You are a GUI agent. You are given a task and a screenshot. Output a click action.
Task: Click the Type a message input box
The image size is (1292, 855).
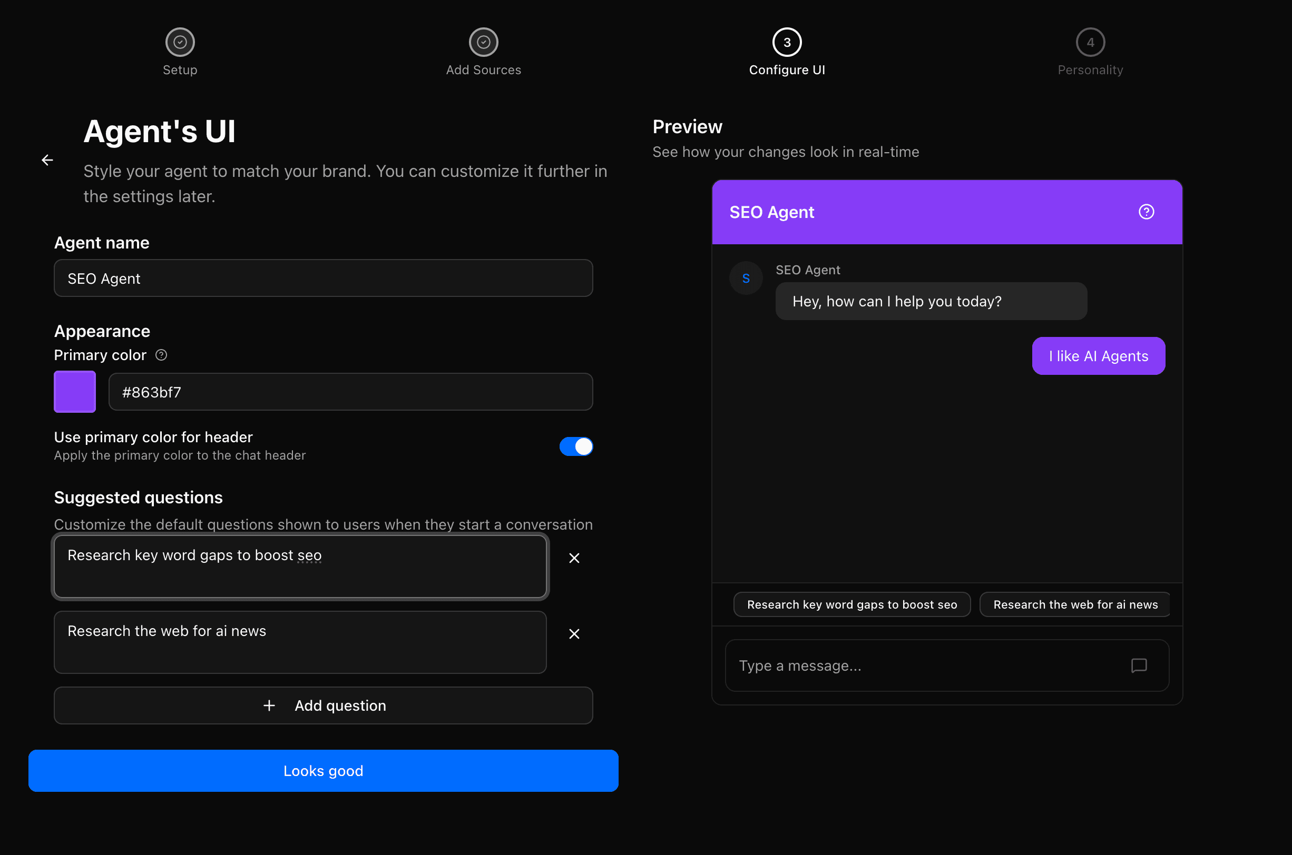point(927,665)
